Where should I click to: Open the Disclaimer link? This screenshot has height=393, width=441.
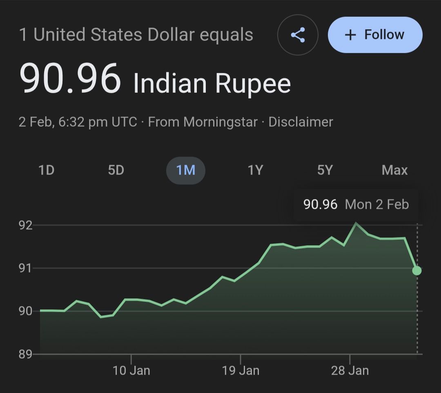pyautogui.click(x=301, y=122)
